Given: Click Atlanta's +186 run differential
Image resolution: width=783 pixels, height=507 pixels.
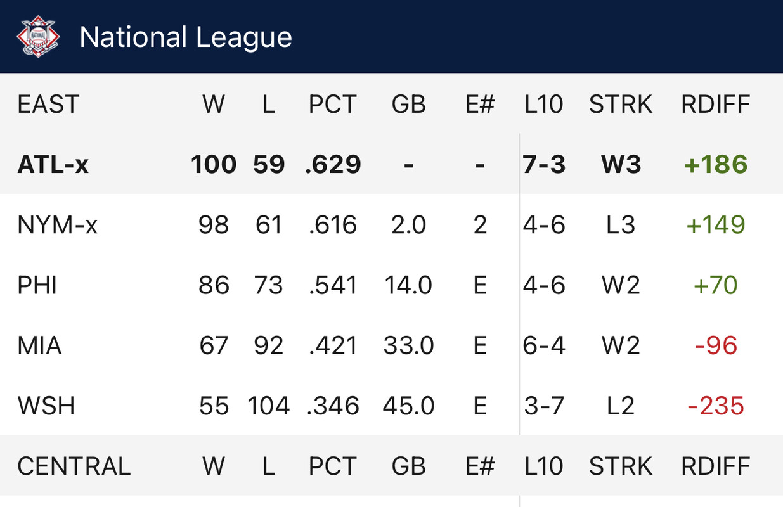Looking at the screenshot, I should 716,164.
